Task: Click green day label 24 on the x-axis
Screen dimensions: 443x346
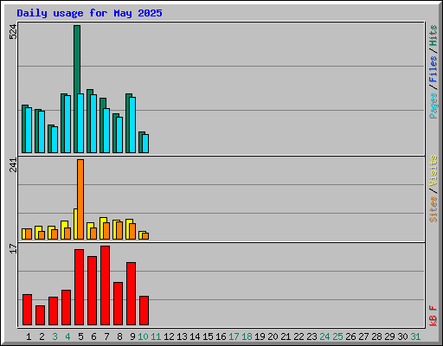Action: click(324, 336)
